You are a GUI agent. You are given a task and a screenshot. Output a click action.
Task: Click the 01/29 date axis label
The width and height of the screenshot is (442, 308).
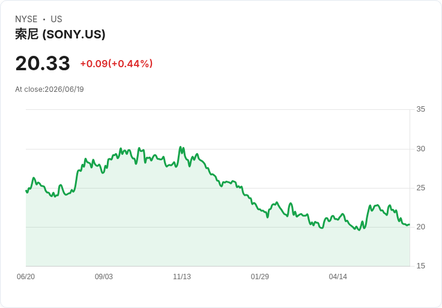[259, 277]
